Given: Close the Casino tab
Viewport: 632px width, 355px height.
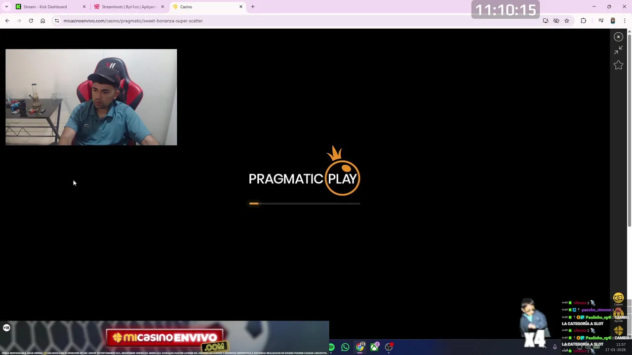Looking at the screenshot, I should (x=241, y=7).
